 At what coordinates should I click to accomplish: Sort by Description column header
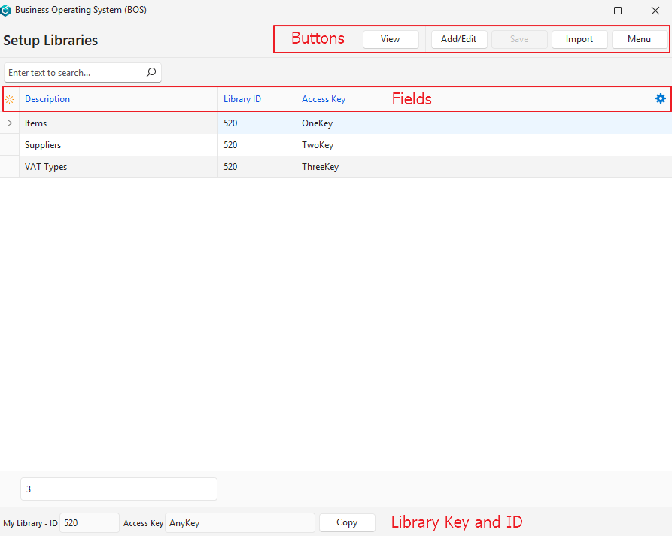tap(47, 99)
